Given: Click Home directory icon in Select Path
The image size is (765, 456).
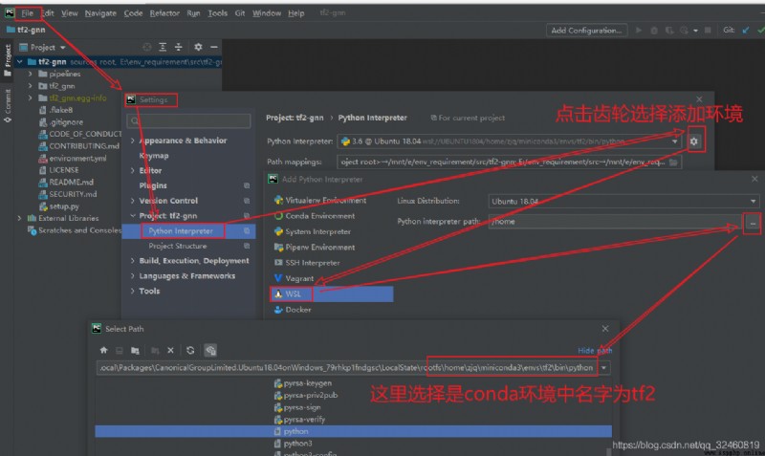Looking at the screenshot, I should (104, 350).
